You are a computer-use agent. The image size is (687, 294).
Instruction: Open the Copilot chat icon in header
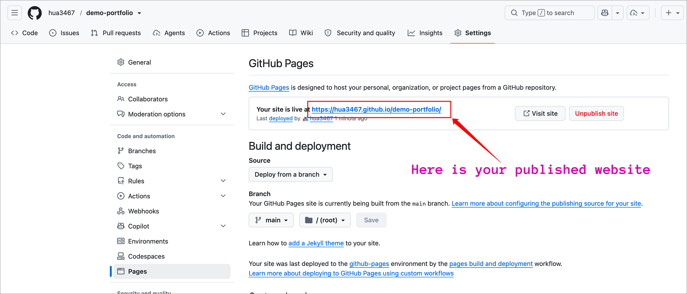pyautogui.click(x=605, y=13)
